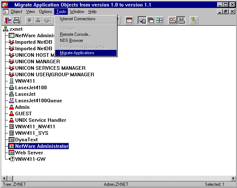Open the Window menu
This screenshot has height=188, width=237.
[x=77, y=12]
